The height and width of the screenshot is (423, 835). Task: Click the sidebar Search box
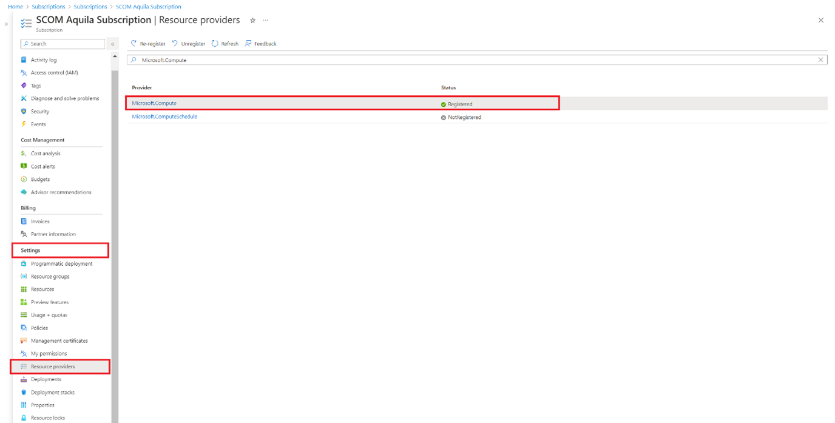click(63, 43)
